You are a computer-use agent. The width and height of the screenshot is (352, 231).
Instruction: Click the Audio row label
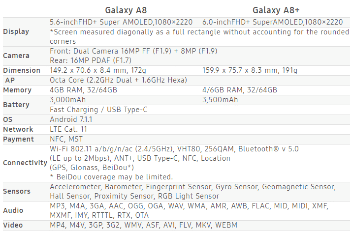coord(13,210)
